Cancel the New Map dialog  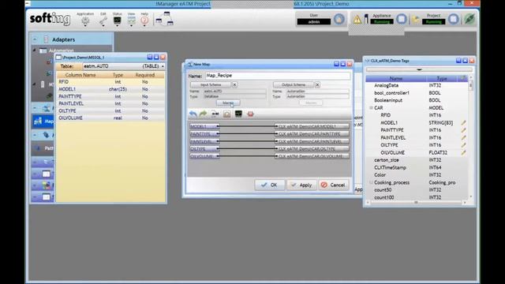pos(333,185)
